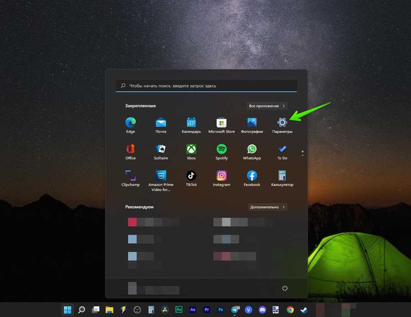This screenshot has height=317, width=411.
Task: Open the power options button
Action: [285, 288]
